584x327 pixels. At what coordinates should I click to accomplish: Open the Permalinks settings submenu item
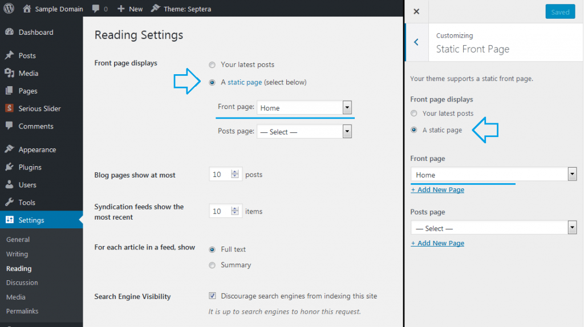coord(22,311)
